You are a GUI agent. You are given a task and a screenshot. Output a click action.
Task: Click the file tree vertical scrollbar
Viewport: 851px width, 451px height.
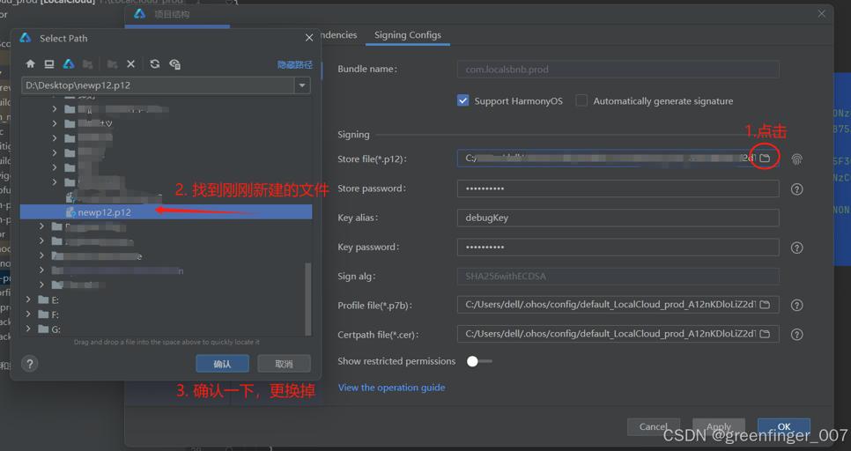308,299
